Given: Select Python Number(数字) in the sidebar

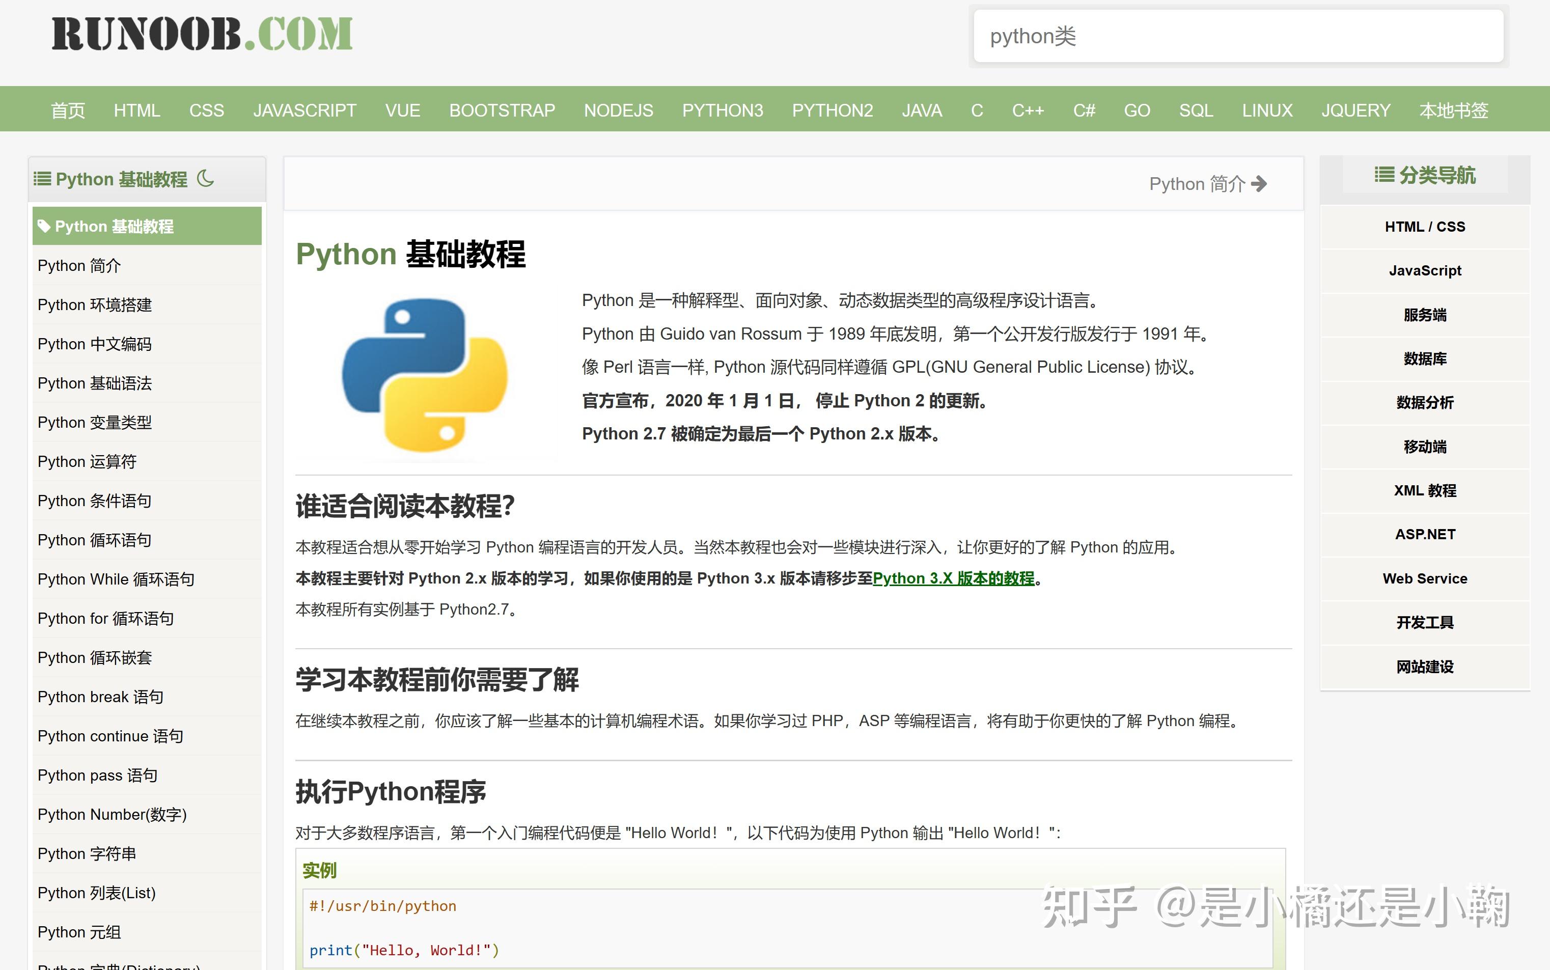Looking at the screenshot, I should 147,814.
